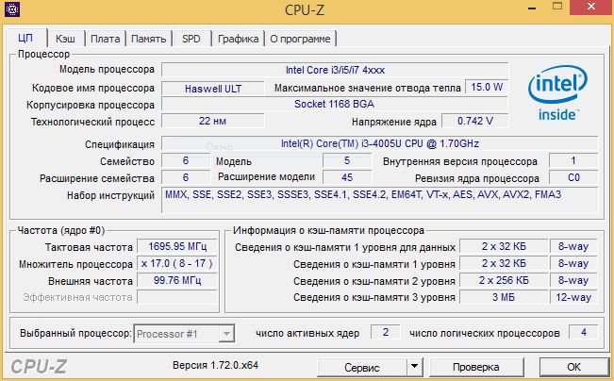The width and height of the screenshot is (614, 381).
Task: Click the logical processors count 4
Action: coord(584,332)
